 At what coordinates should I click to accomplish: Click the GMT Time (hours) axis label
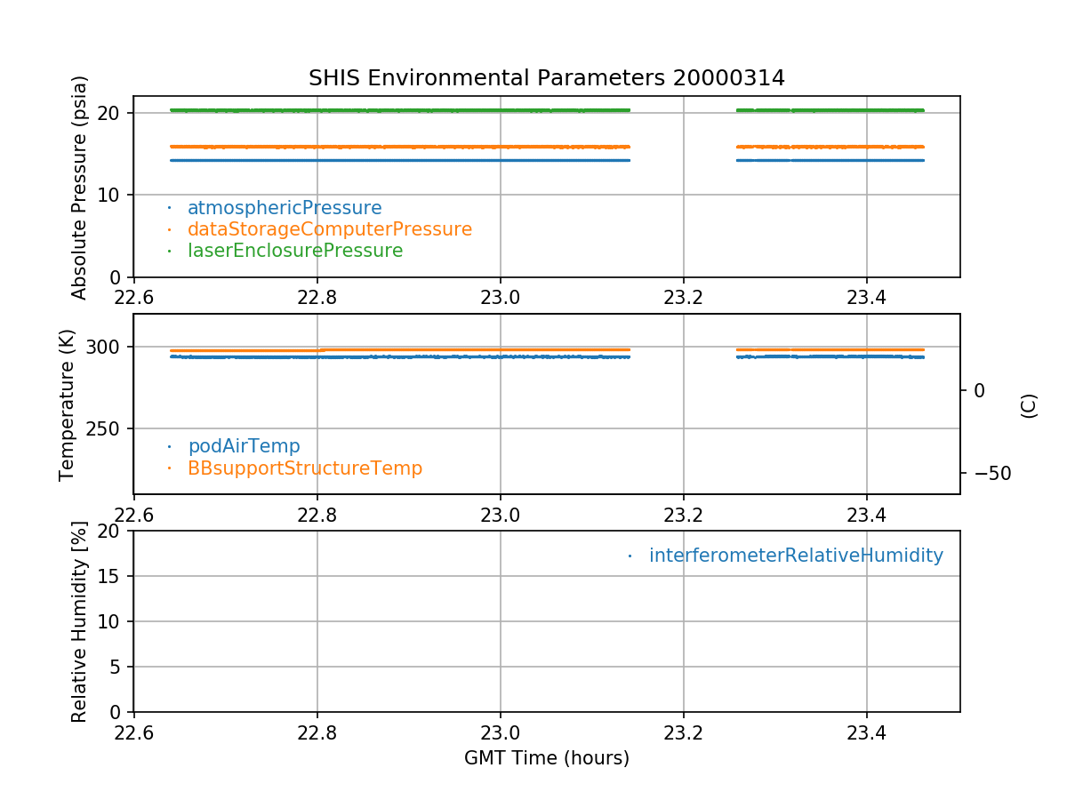[x=546, y=758]
